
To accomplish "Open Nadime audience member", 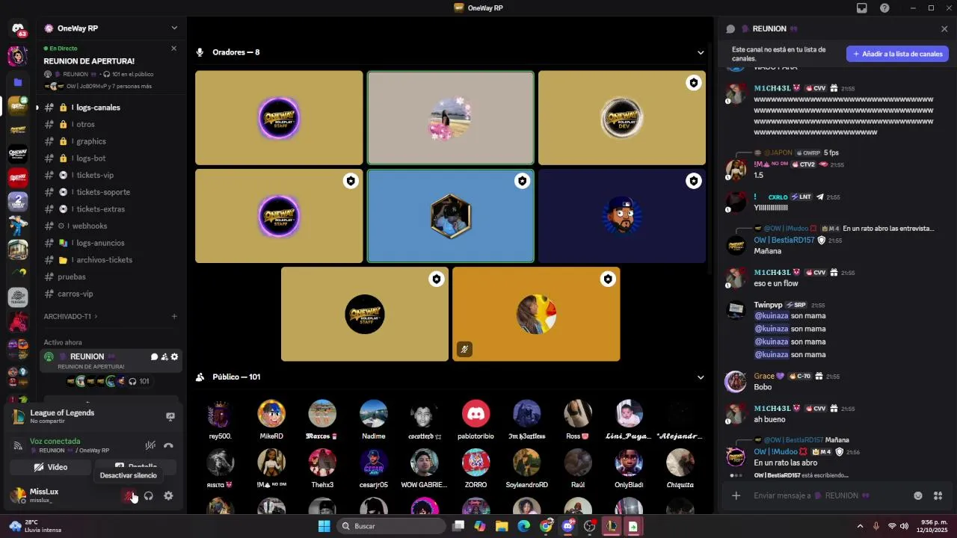I will [373, 420].
